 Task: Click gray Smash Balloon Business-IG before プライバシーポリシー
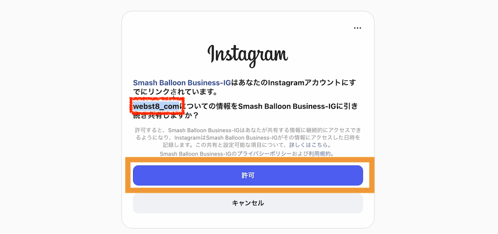click(195, 154)
